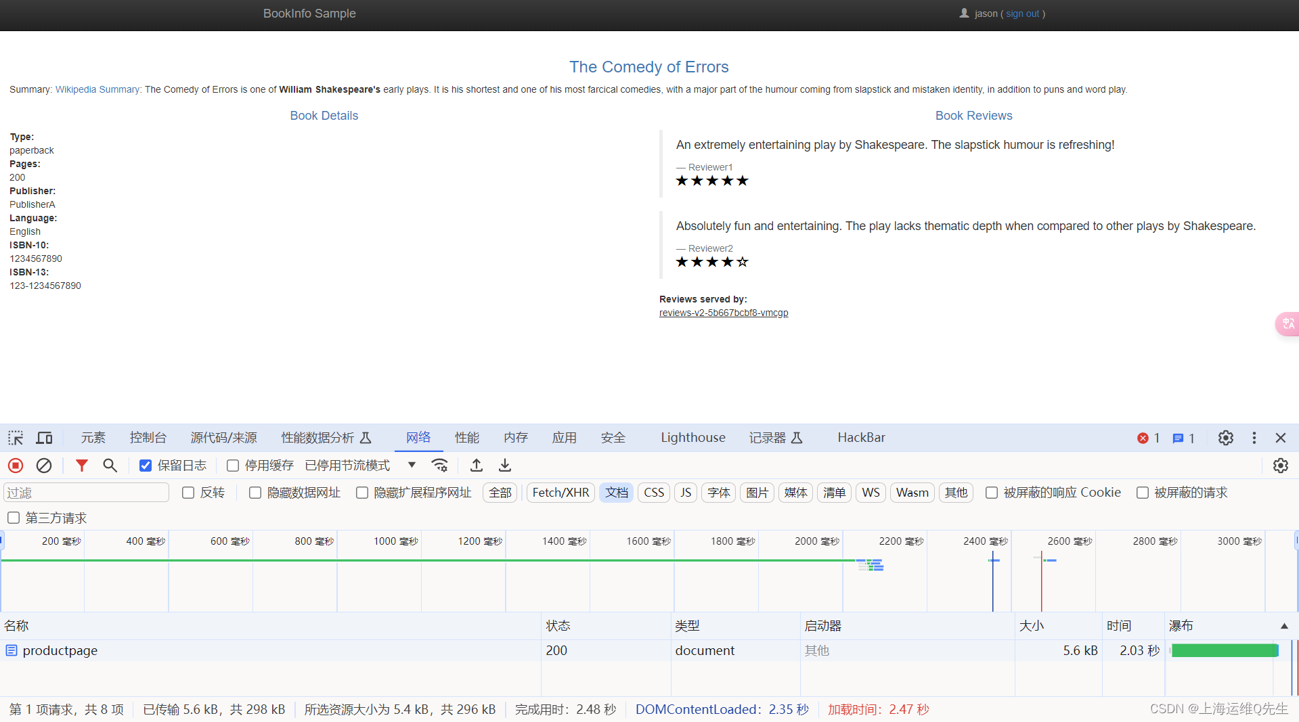The height and width of the screenshot is (722, 1299).
Task: Import HAR file upload icon
Action: pyautogui.click(x=477, y=466)
